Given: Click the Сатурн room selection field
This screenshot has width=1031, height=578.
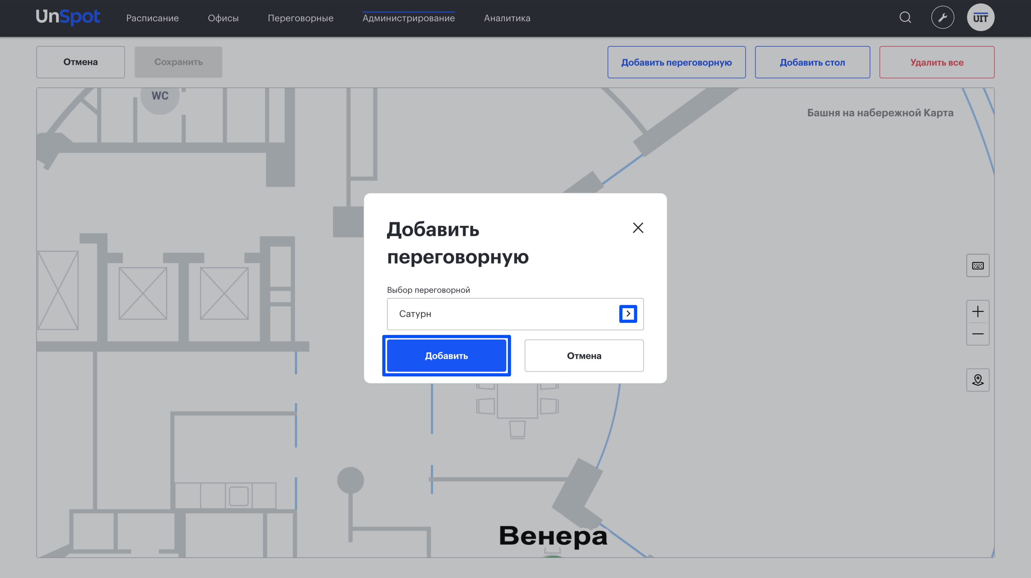Looking at the screenshot, I should [x=515, y=314].
